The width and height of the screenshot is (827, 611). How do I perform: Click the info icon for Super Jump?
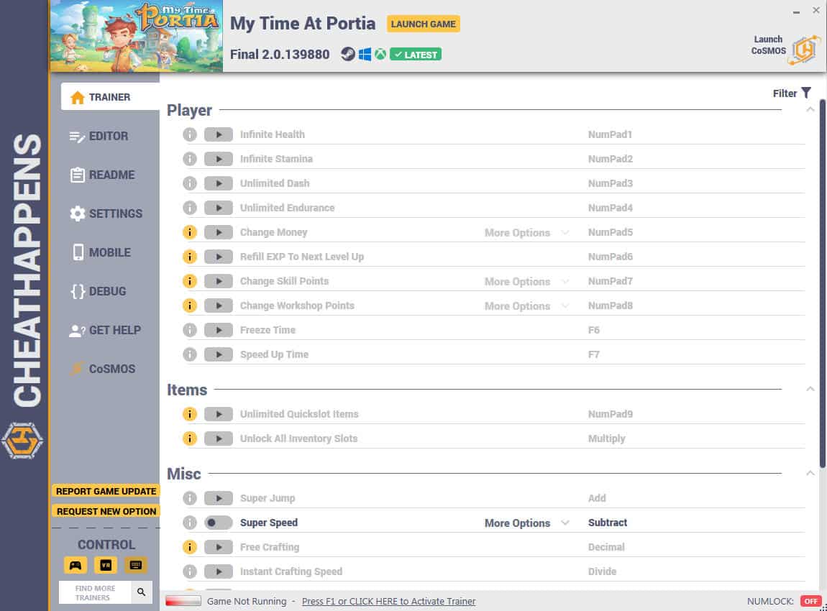pyautogui.click(x=190, y=498)
